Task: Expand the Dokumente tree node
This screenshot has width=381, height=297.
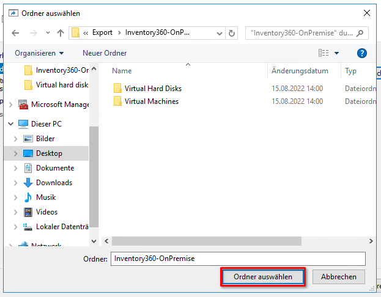Action: (x=16, y=168)
